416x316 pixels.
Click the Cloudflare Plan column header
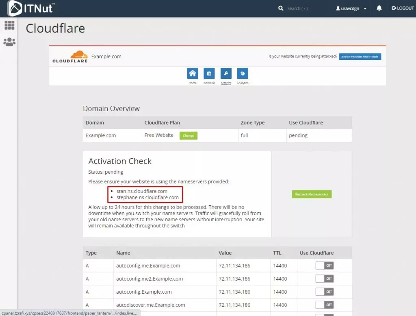(x=162, y=123)
